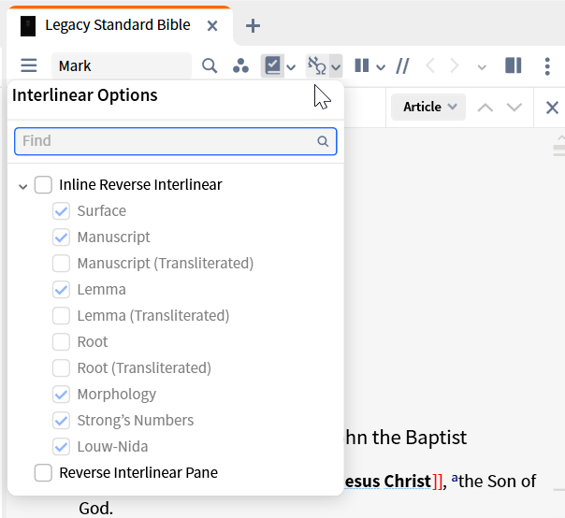Open the visual filters three-dots icon
The width and height of the screenshot is (565, 518).
point(240,66)
